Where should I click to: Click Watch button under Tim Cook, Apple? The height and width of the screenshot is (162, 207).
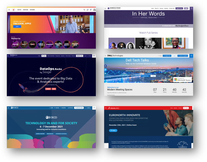click(x=17, y=27)
